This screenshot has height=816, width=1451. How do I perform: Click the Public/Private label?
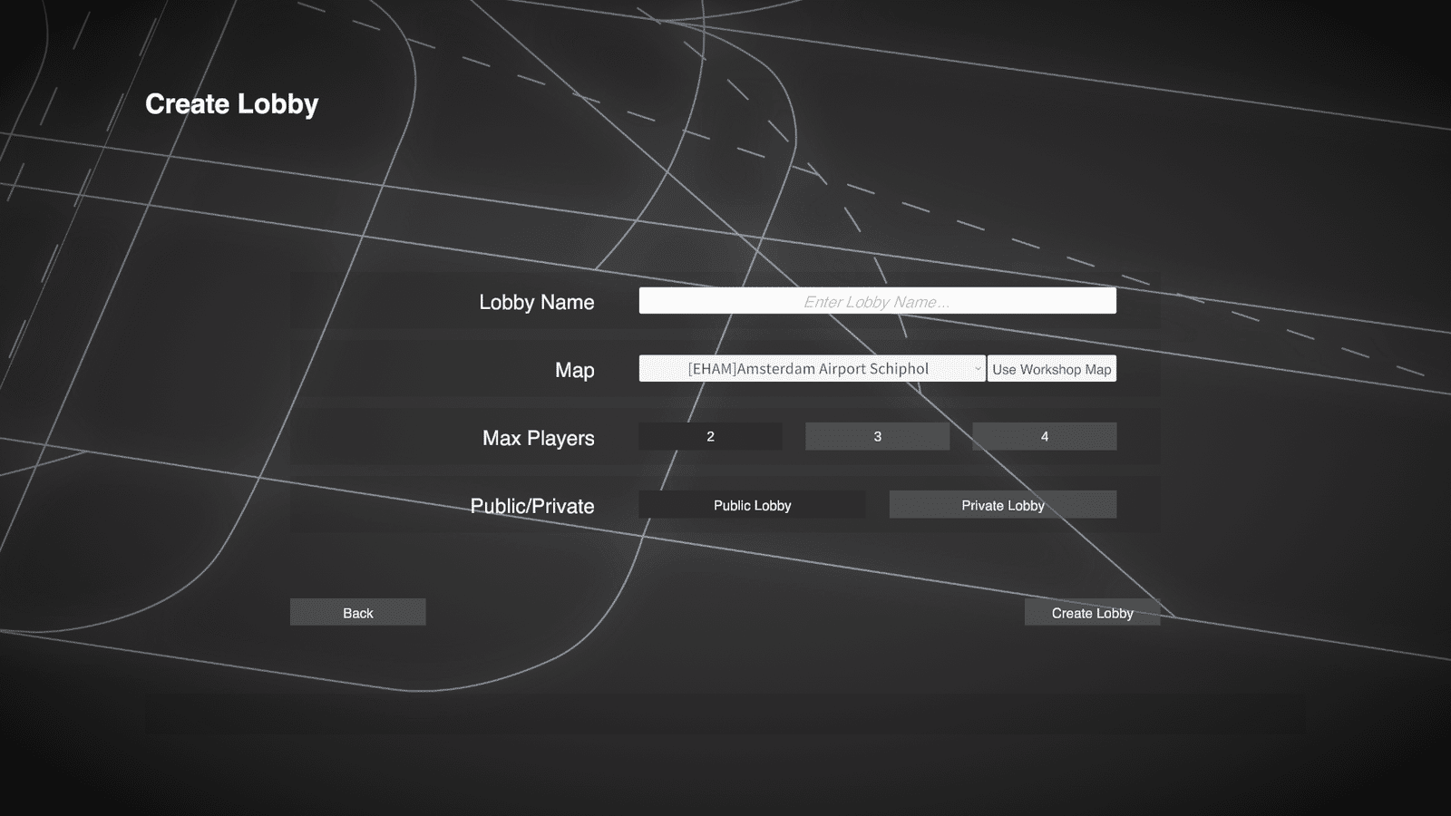[531, 506]
